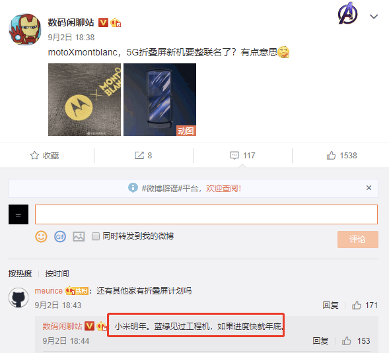Sort comments by 按热度
The height and width of the screenshot is (353, 389).
pos(20,273)
